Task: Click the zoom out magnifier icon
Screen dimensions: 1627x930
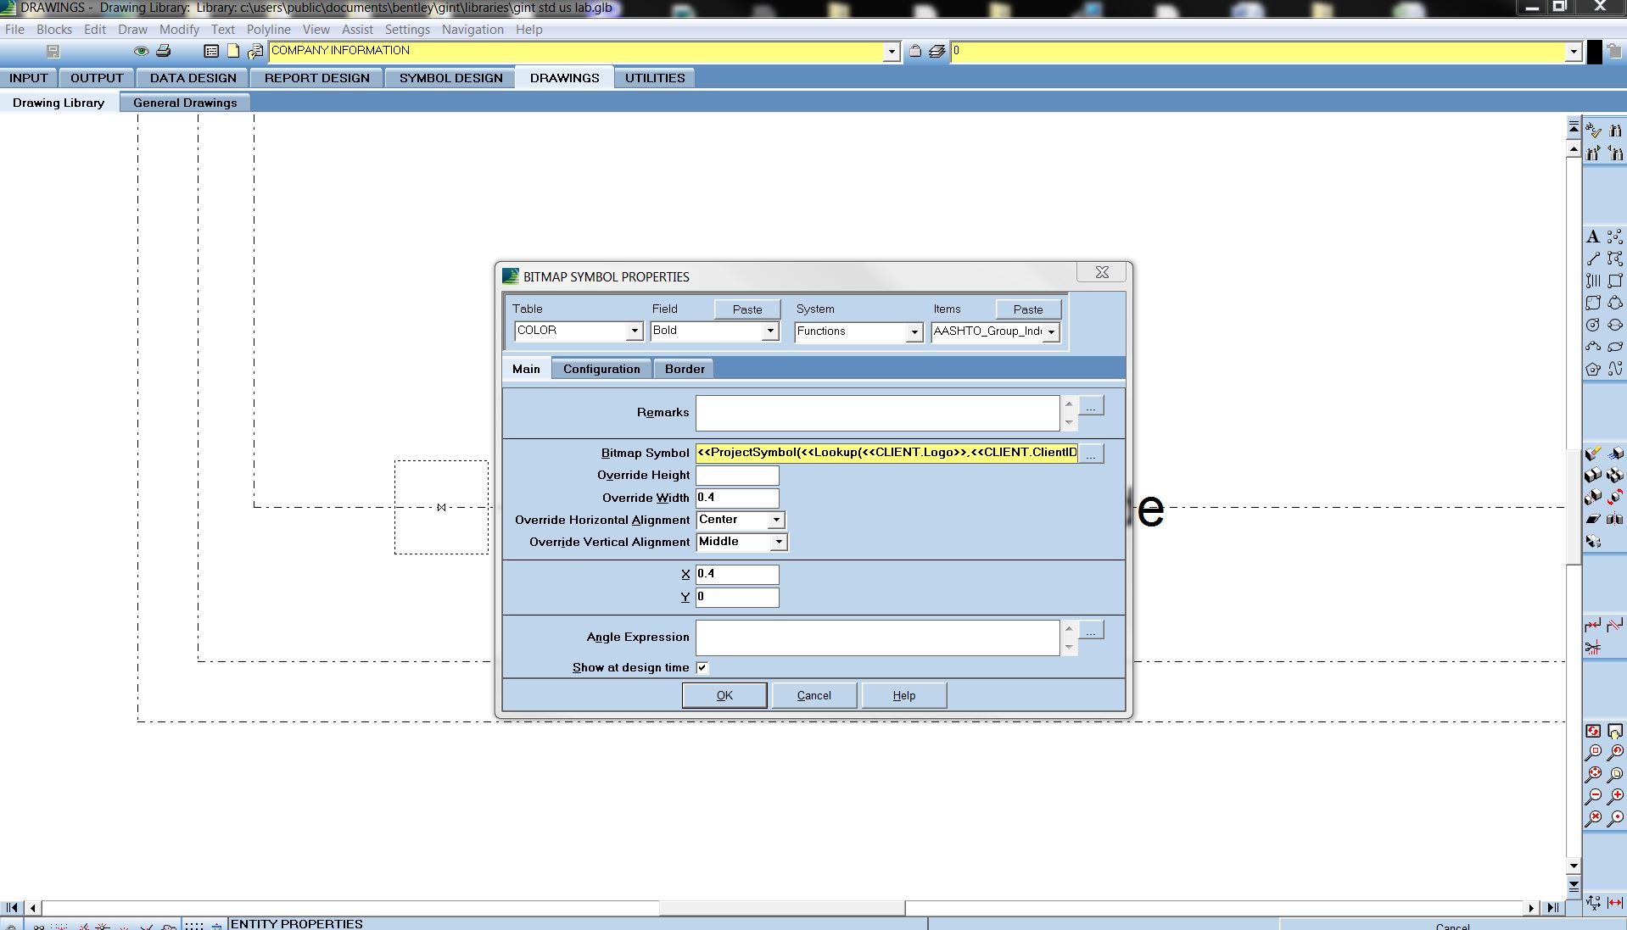Action: (1593, 795)
